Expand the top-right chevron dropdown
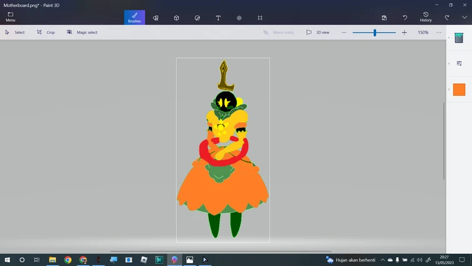Screen dimensions: 472x266 tap(464, 18)
